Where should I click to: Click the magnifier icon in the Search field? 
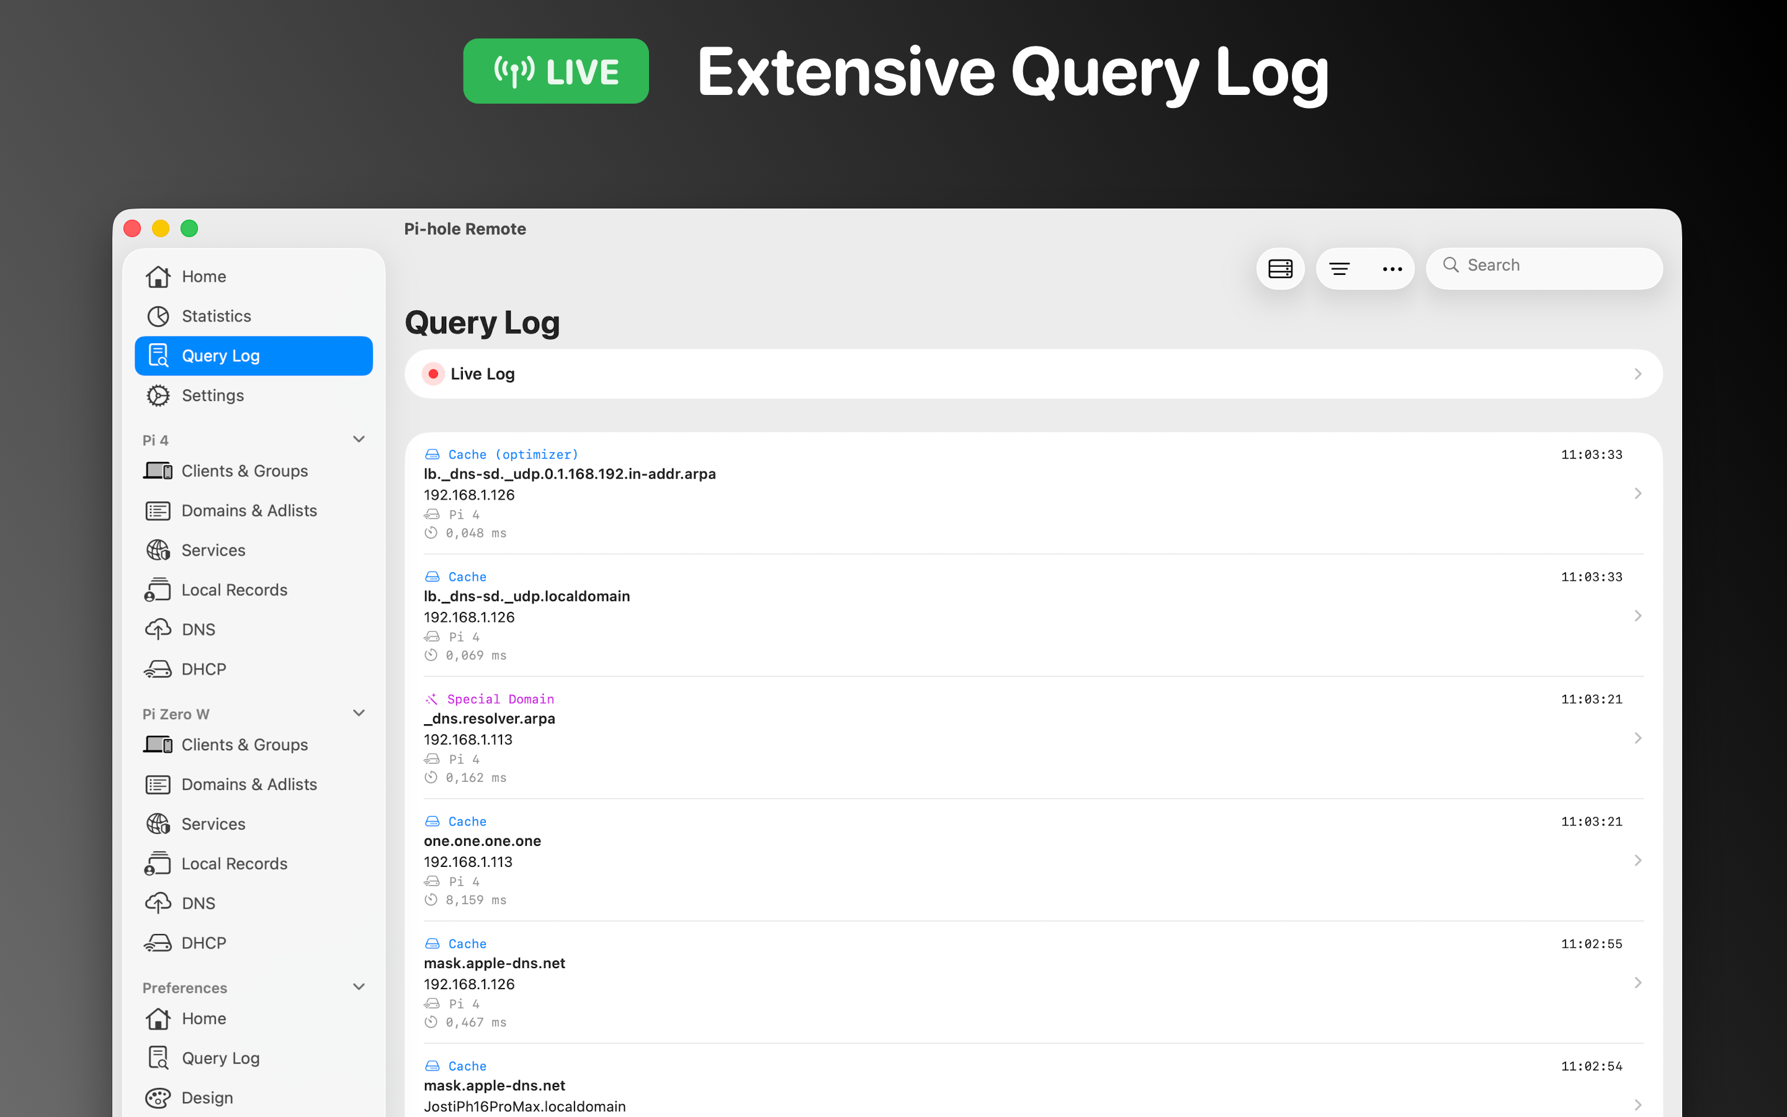[x=1450, y=264]
